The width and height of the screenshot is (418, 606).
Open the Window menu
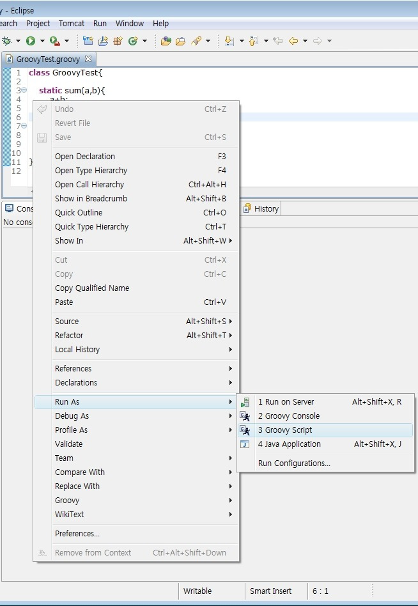[x=129, y=23]
